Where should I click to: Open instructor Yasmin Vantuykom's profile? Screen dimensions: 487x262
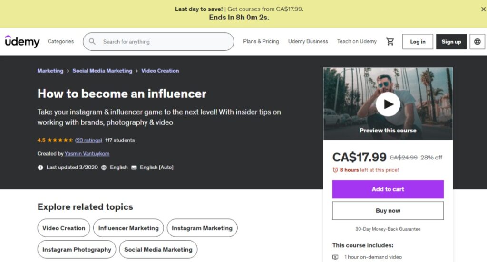click(87, 153)
